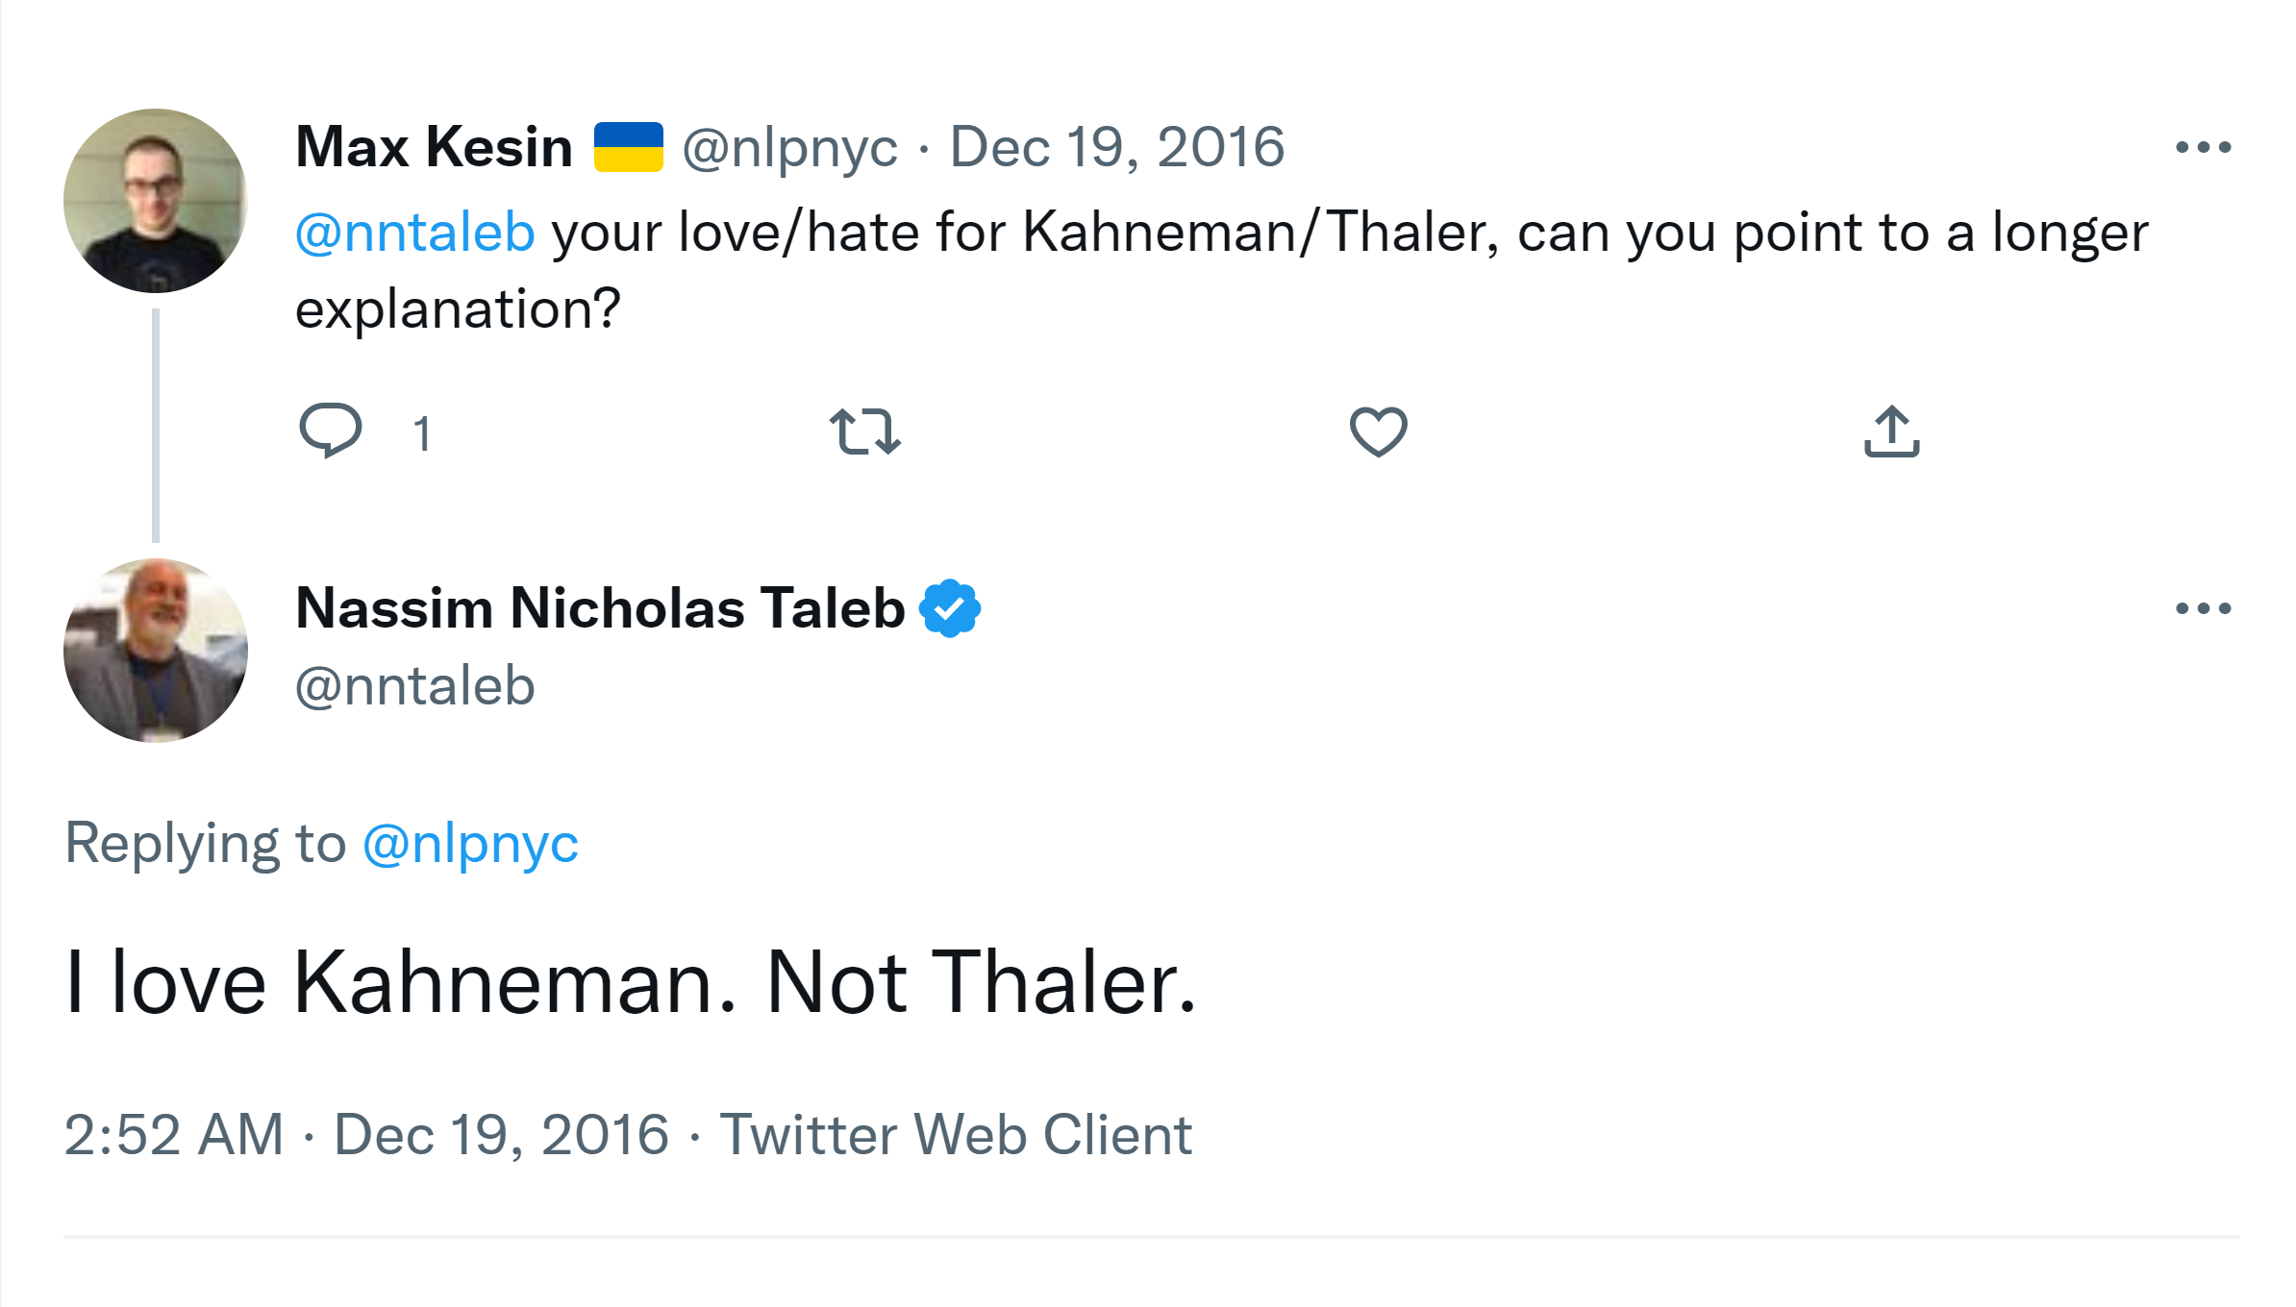Click the Dec 19, 2016 date on Max's tweet
This screenshot has width=2296, height=1307.
point(1117,147)
